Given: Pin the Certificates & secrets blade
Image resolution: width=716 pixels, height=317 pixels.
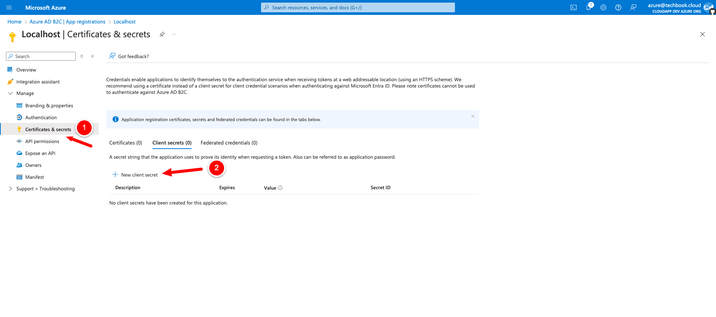Looking at the screenshot, I should click(162, 34).
